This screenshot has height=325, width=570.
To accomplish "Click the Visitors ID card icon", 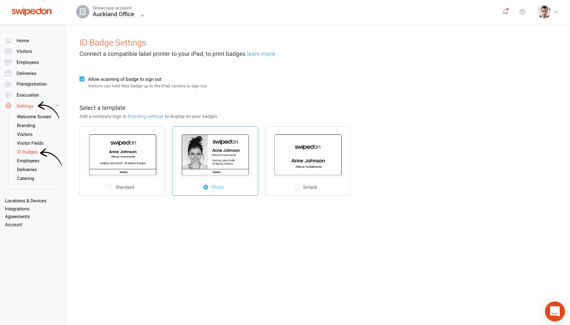I will click(8, 51).
